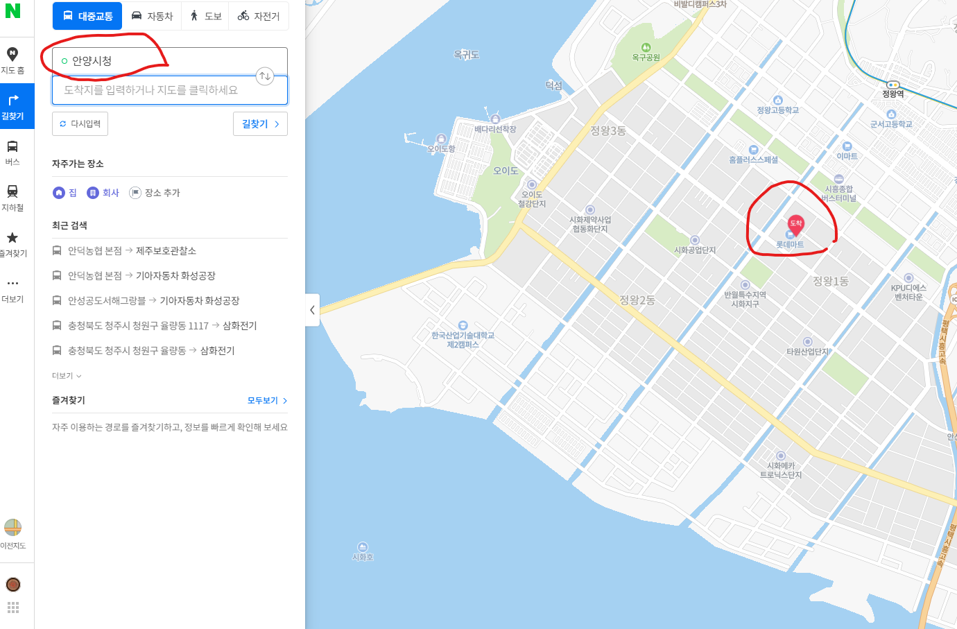The width and height of the screenshot is (957, 629).
Task: Open the app grid icon at sidebar bottom
Action: pyautogui.click(x=12, y=608)
